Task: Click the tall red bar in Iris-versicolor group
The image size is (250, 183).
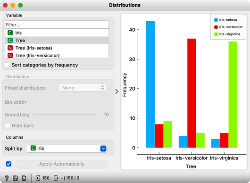Action: click(192, 93)
